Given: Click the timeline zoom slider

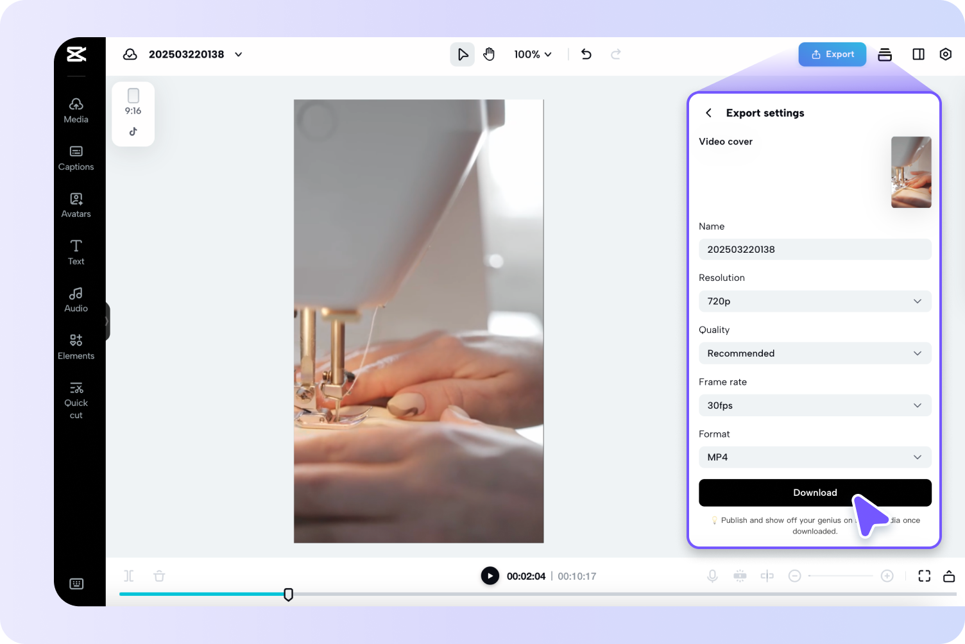Looking at the screenshot, I should [x=841, y=576].
